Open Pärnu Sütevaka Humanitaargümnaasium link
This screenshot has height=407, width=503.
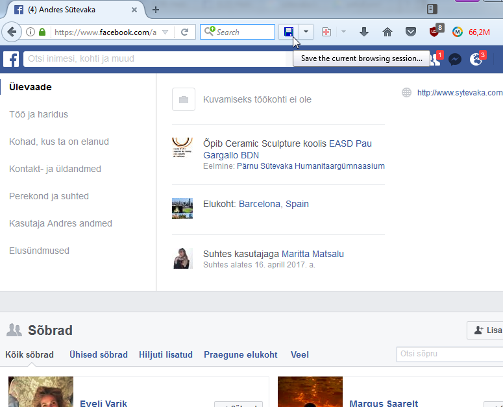point(310,166)
